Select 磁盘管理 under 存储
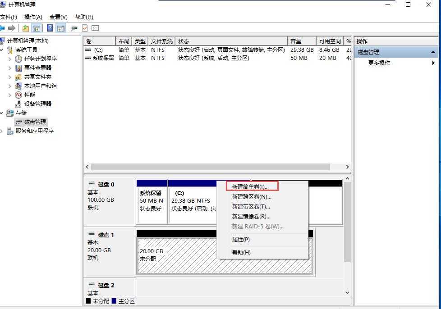Screen dimensions: 441x309 point(35,122)
